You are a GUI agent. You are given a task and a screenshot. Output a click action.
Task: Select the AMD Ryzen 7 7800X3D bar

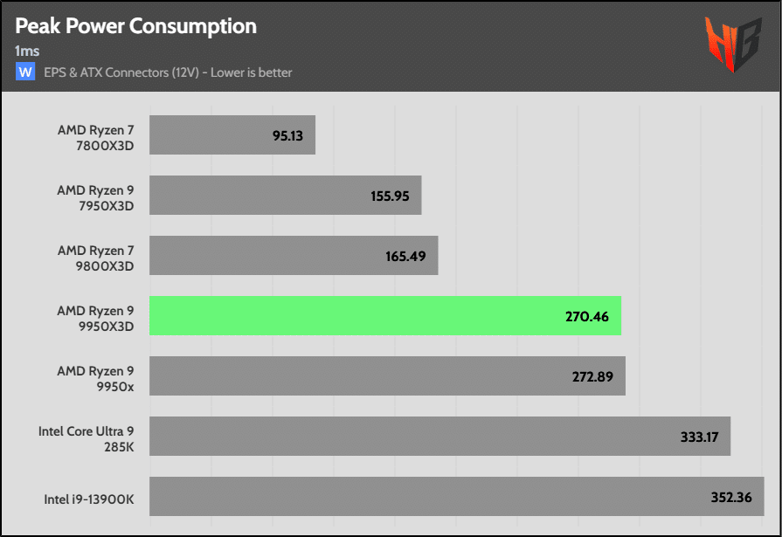(232, 135)
